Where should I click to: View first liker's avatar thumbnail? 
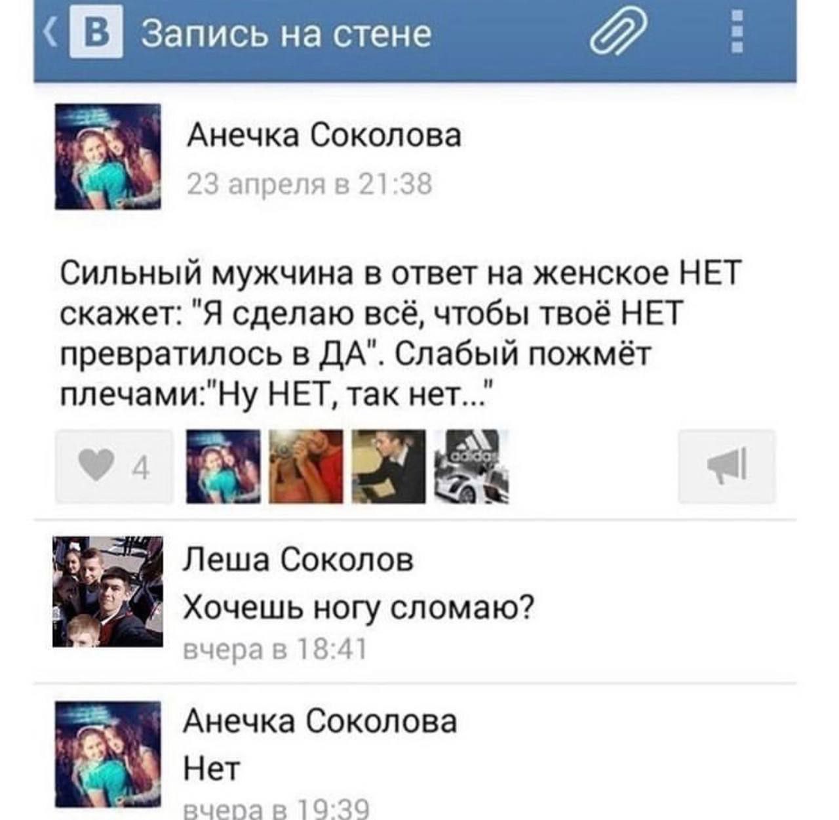point(223,466)
